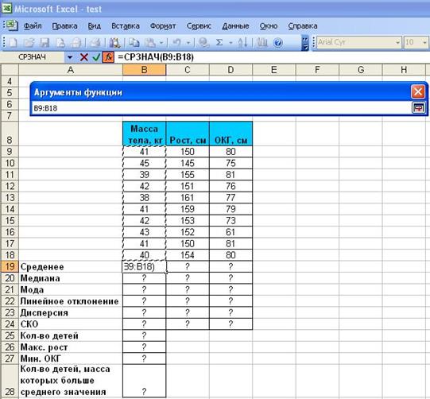430x399 pixels.
Task: Close the Аргументы функции dialog
Action: tap(418, 91)
